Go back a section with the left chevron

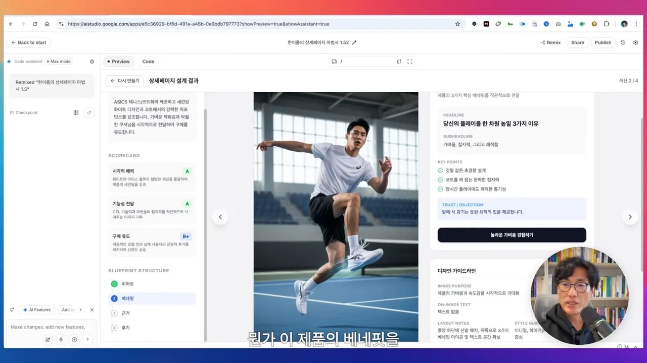pyautogui.click(x=220, y=217)
